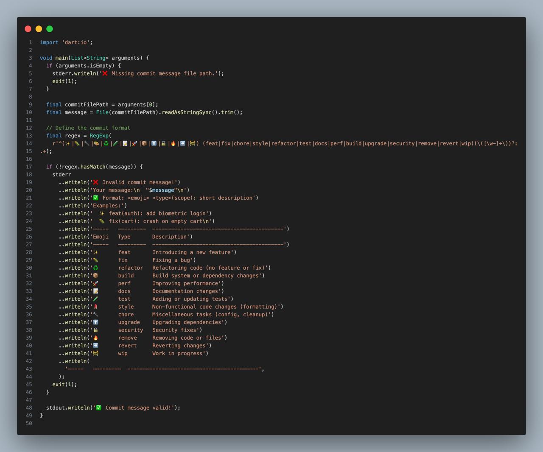Screen dimensions: 543x452
Task: Click the comment 'Define the commit format'
Action: point(88,128)
